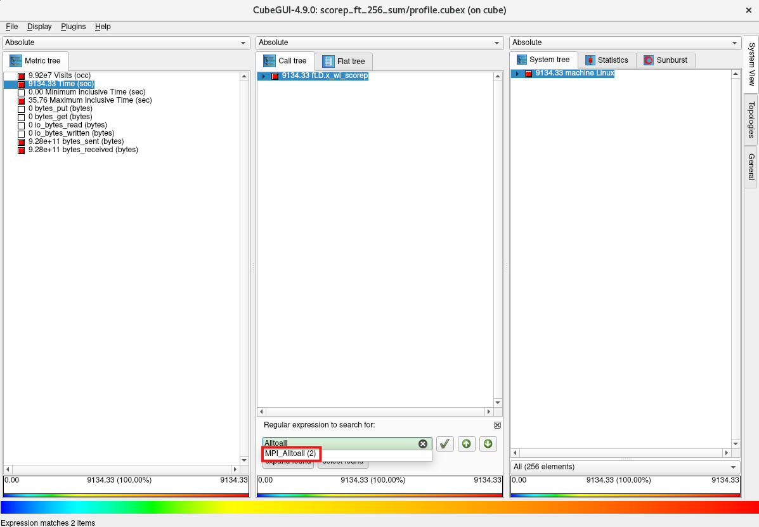Select the bytes_put metric box
Viewport: 759px width, 527px height.
point(21,109)
